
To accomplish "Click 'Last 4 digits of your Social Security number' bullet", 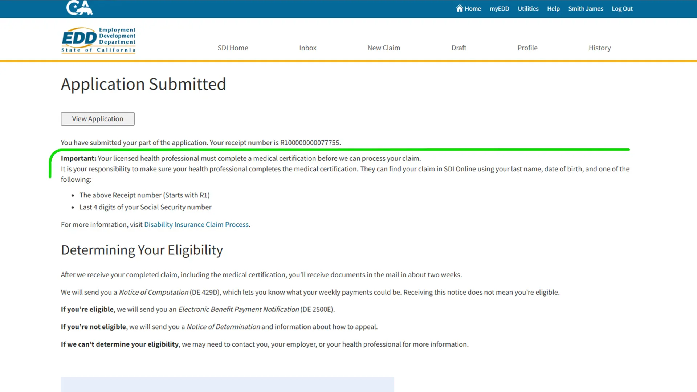I will click(145, 207).
